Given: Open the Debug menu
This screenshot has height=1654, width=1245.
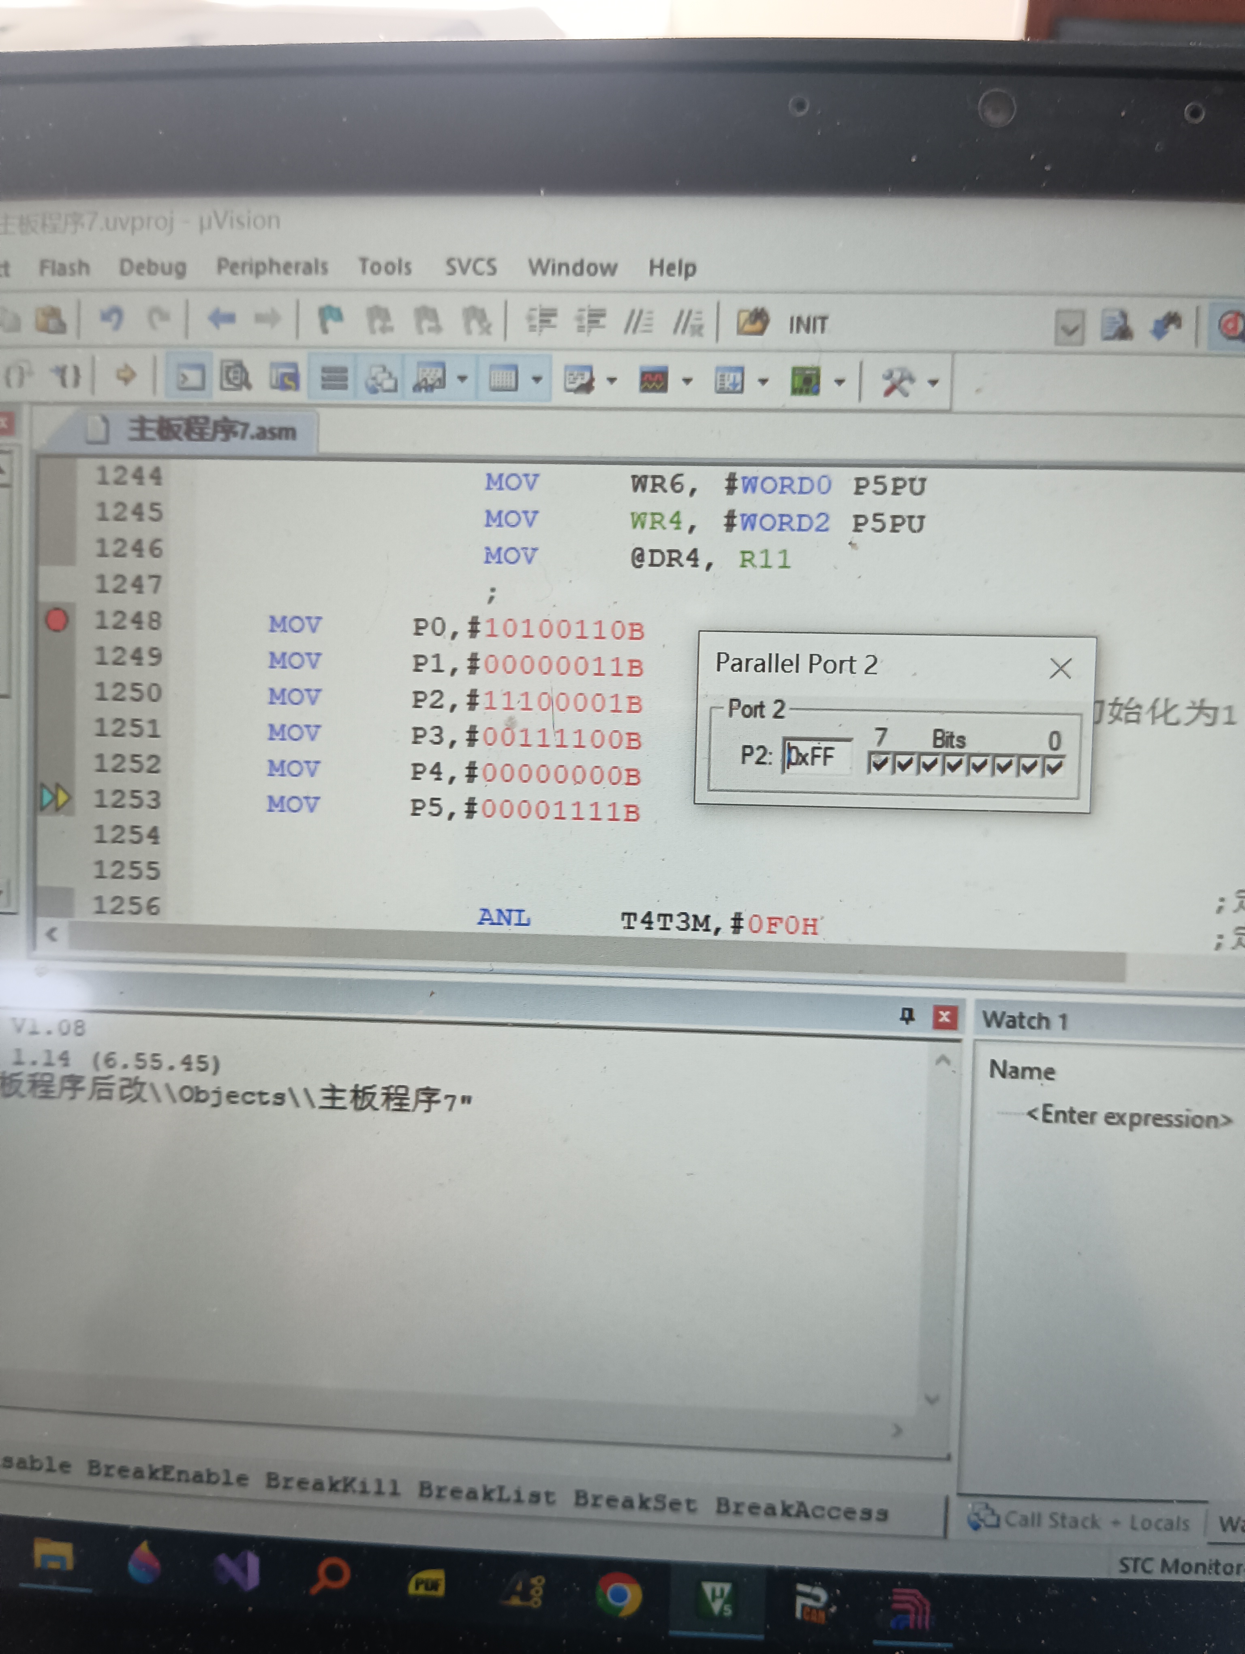Looking at the screenshot, I should pos(152,267).
